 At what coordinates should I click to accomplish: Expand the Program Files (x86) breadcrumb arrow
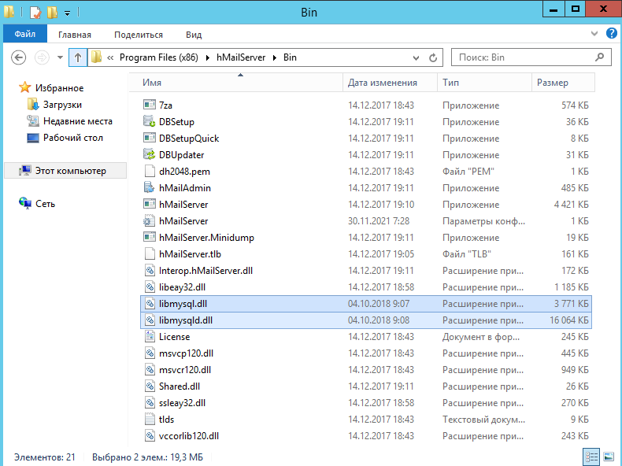click(208, 58)
